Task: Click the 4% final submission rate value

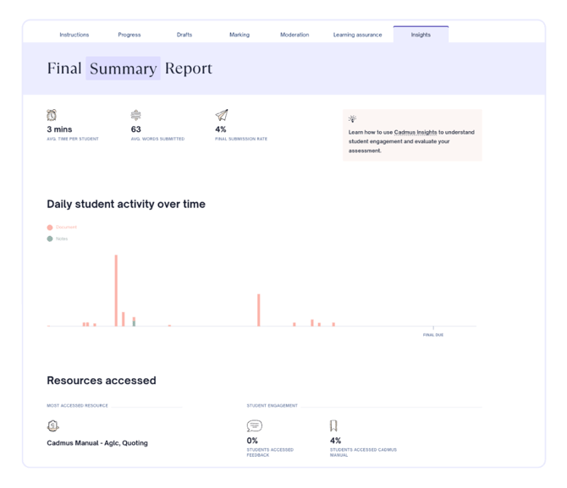Action: tap(221, 129)
